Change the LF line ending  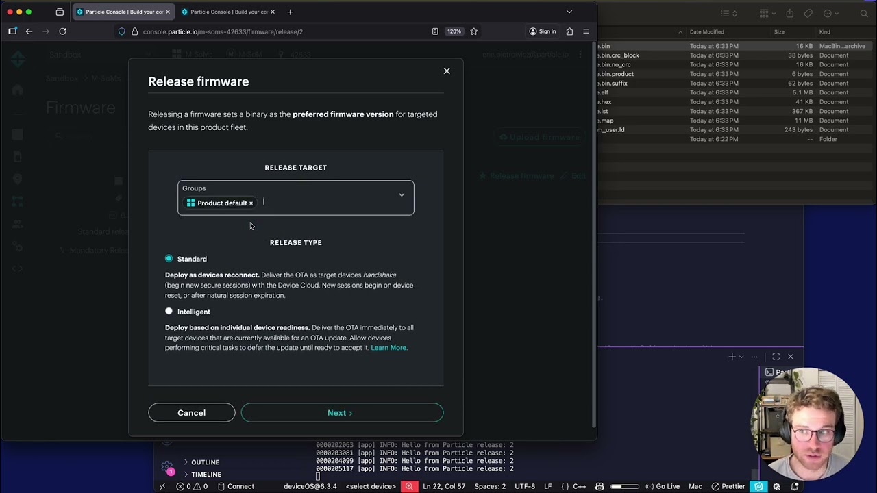coord(548,486)
